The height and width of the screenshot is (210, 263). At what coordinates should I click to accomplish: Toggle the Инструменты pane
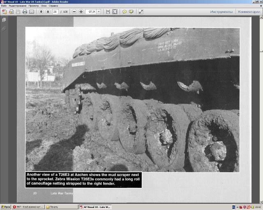pos(221,11)
